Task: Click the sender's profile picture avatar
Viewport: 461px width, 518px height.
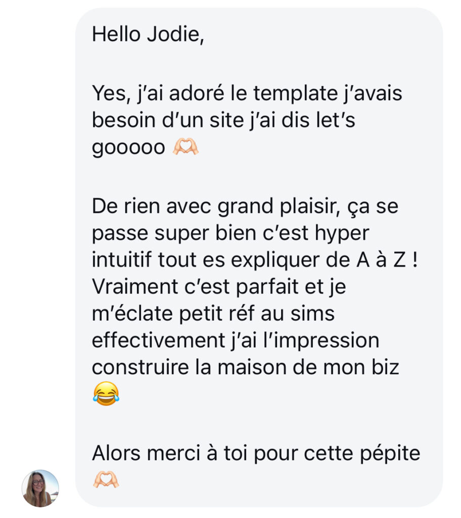Action: (40, 488)
